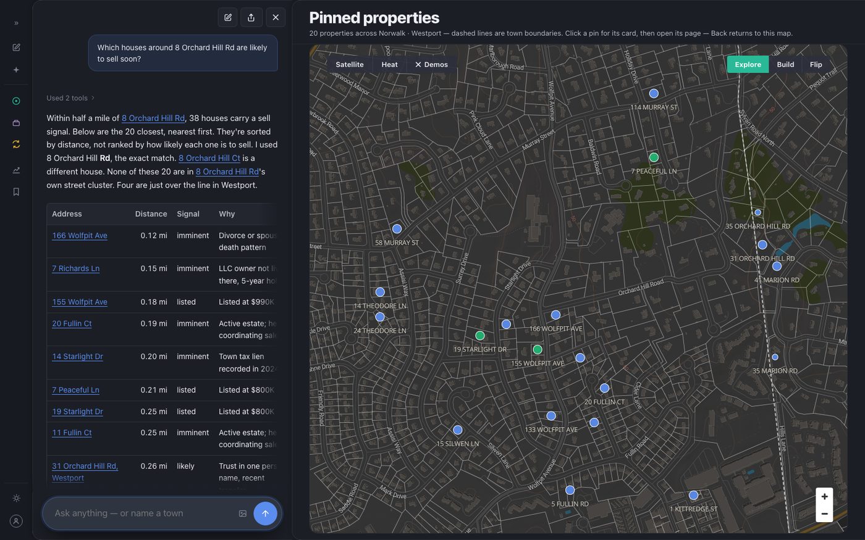
Task: Toggle the Satellite map layer
Action: point(350,64)
